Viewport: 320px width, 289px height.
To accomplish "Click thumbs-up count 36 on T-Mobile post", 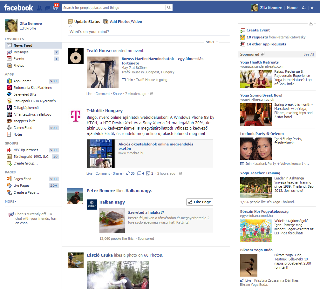I will coord(130,173).
